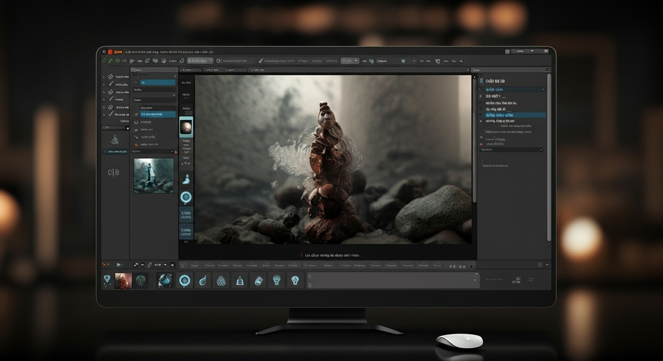Choose the triangular stamp brush icon
This screenshot has height=361, width=663.
point(240,281)
